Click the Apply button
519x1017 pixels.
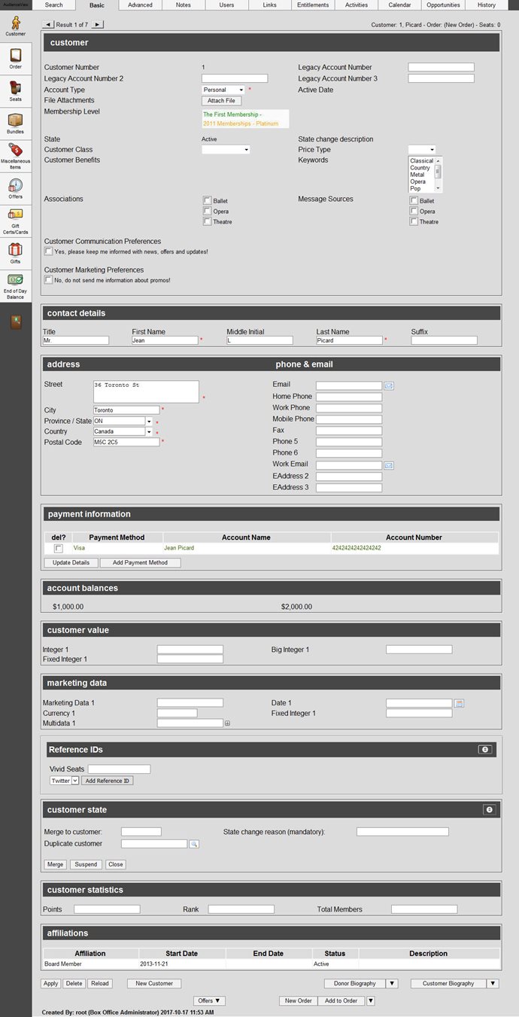51,984
